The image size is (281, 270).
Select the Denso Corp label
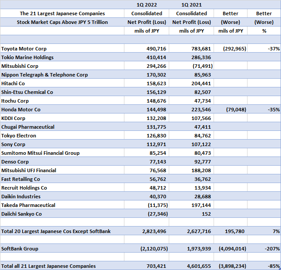[15, 162]
